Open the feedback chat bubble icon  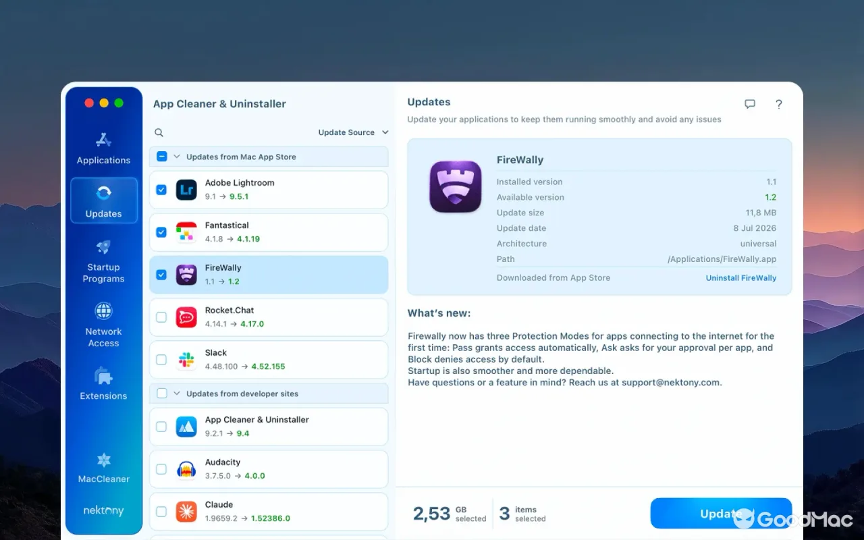click(750, 104)
